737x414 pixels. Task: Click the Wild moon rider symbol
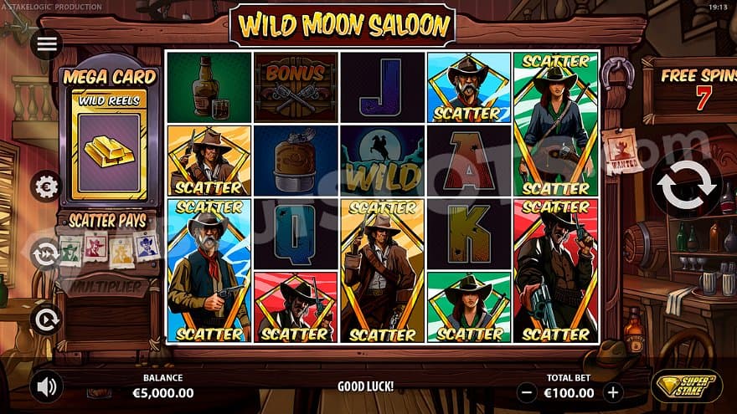(382, 161)
